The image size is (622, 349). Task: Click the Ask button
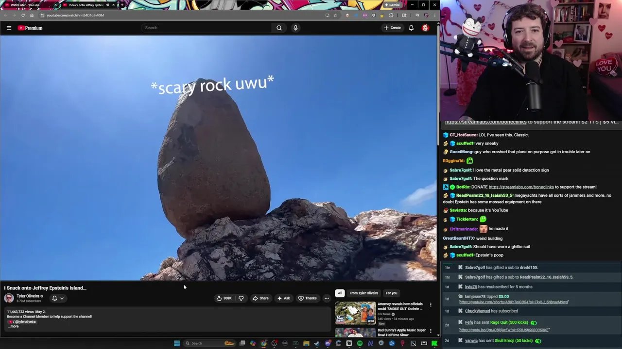284,298
